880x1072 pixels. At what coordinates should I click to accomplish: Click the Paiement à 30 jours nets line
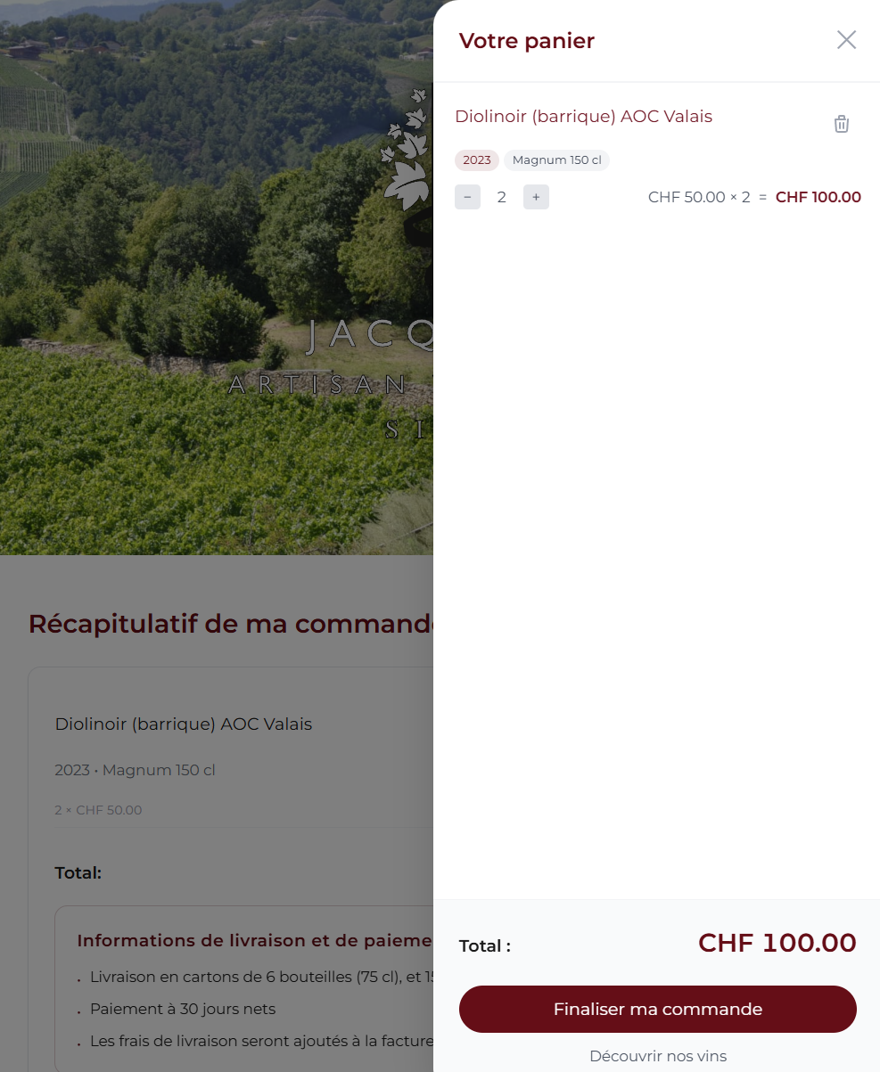tap(183, 1010)
